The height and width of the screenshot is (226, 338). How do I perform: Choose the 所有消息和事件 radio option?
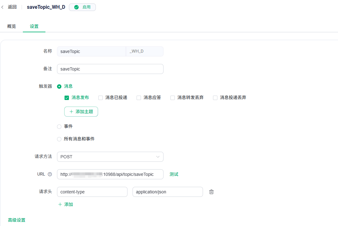pos(59,139)
